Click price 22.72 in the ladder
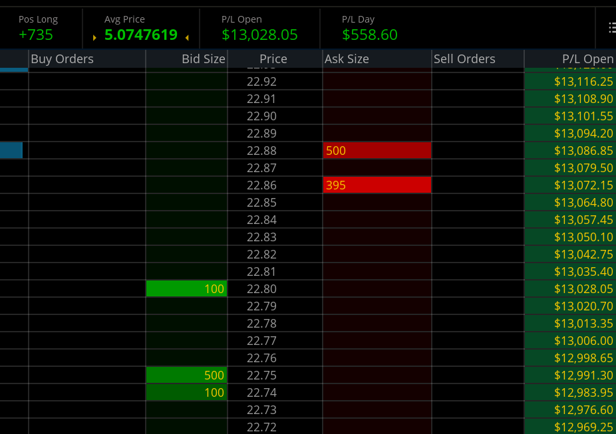 [x=261, y=427]
